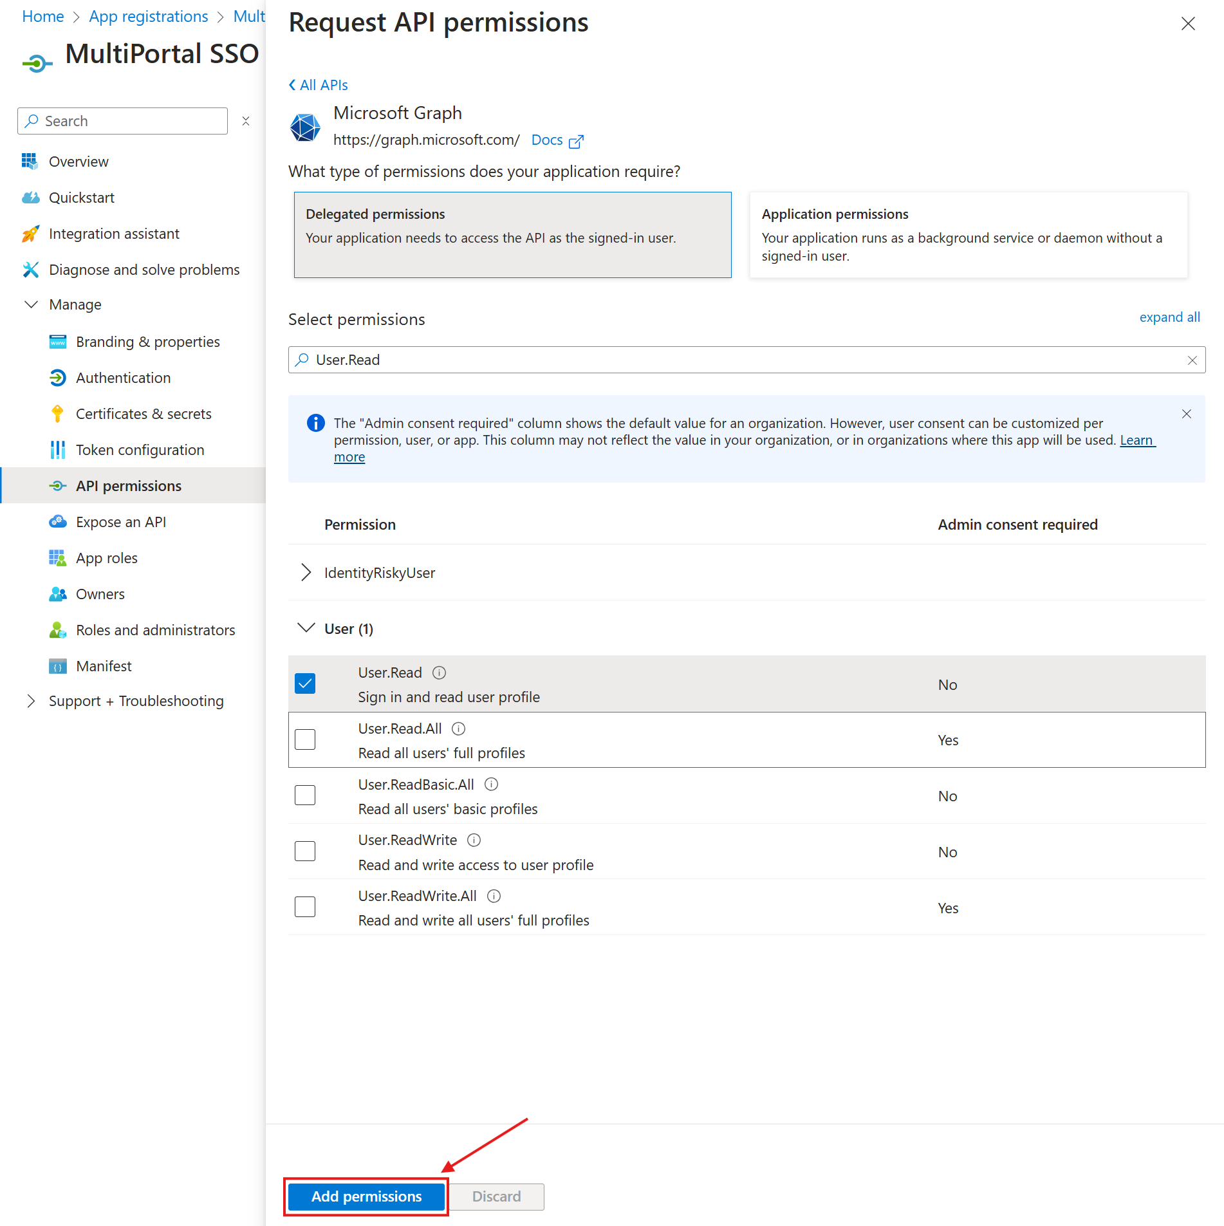Expand Support + Troubleshooting section

pyautogui.click(x=31, y=701)
